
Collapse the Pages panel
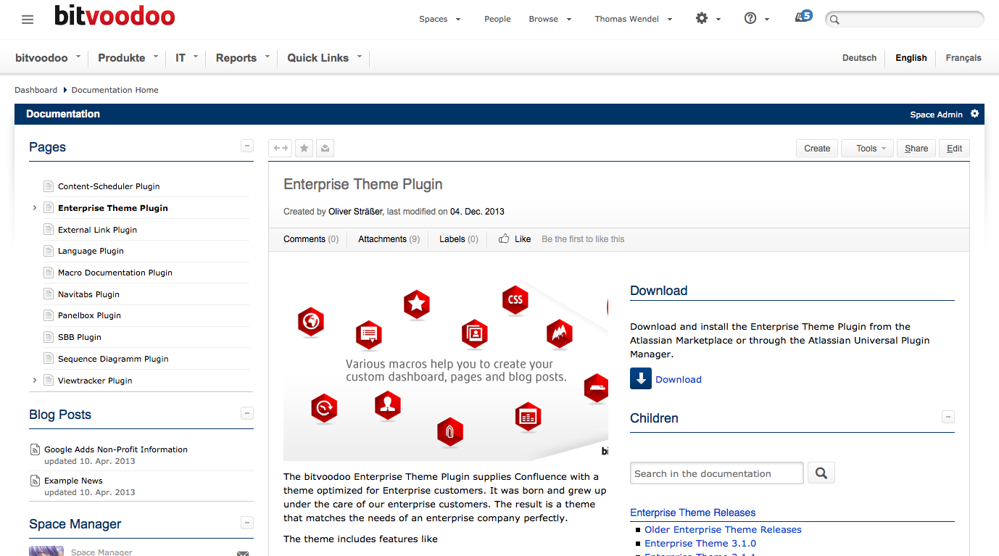247,146
